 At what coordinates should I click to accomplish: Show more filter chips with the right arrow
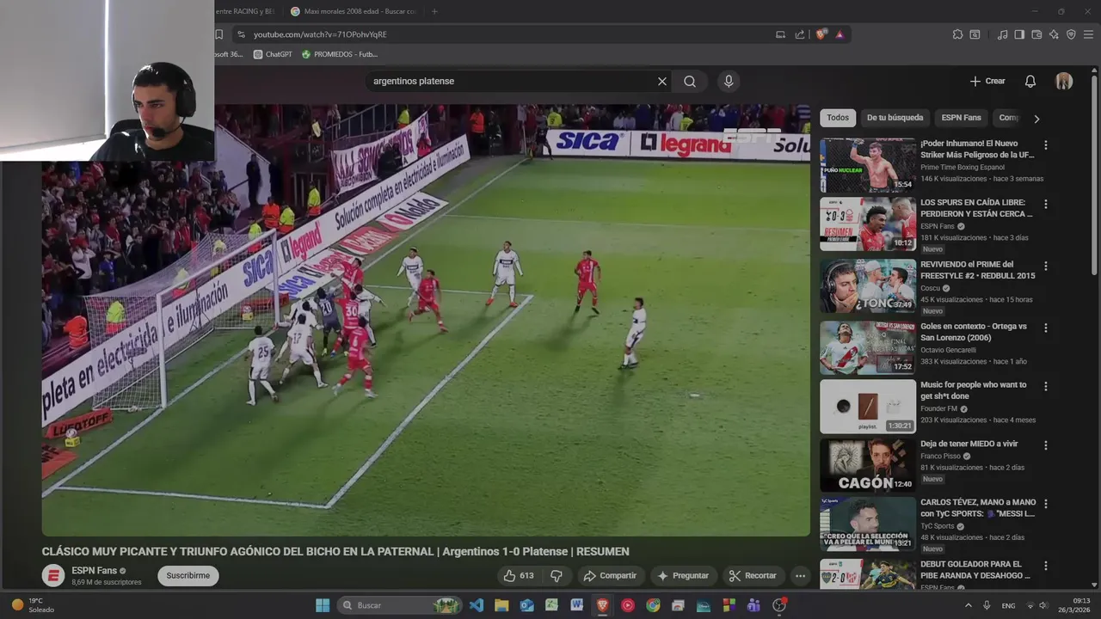tap(1036, 119)
